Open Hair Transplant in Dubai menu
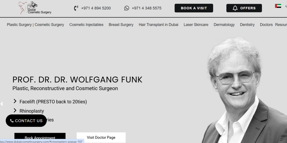The width and height of the screenshot is (287, 143). [158, 25]
